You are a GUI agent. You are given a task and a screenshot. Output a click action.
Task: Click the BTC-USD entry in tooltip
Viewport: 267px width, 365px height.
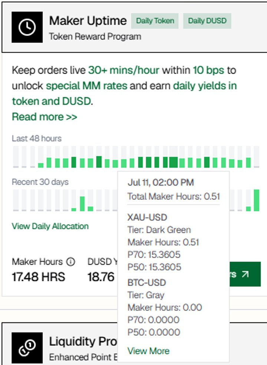point(146,283)
